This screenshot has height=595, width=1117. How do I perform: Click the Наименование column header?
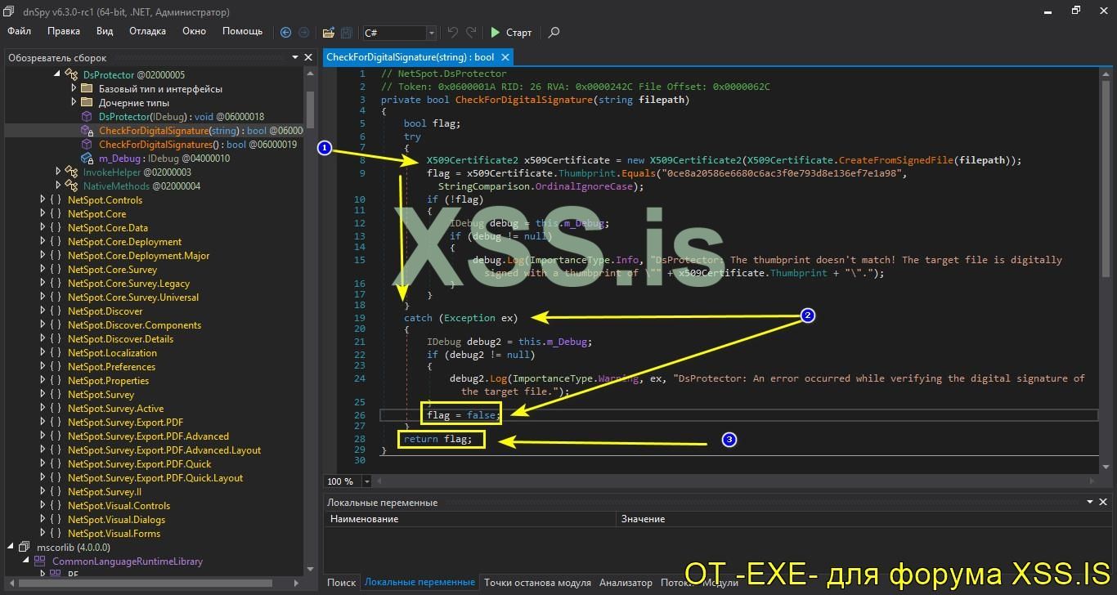tap(469, 519)
